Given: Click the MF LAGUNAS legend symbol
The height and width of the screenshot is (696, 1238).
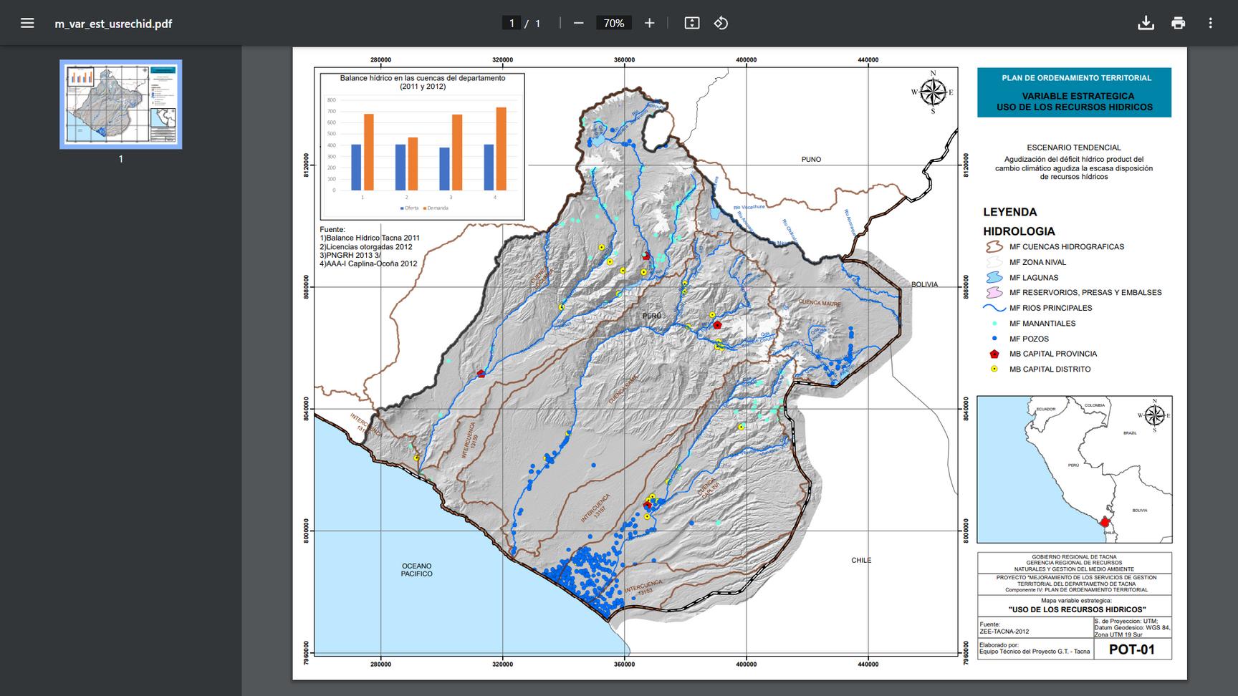Looking at the screenshot, I should pos(994,277).
